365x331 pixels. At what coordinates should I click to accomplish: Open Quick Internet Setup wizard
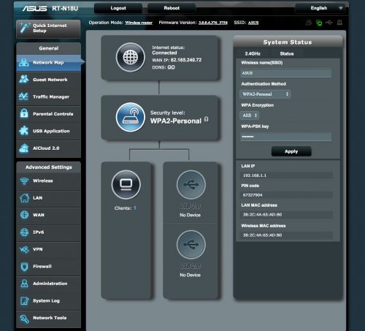click(48, 28)
